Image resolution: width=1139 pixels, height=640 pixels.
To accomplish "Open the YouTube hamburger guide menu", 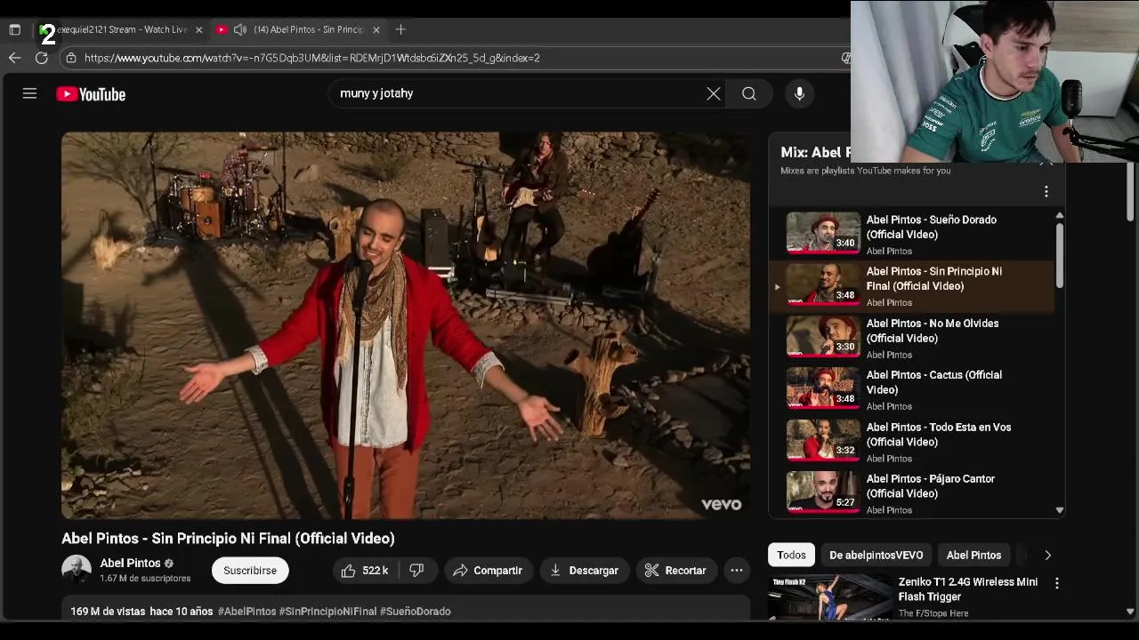I will (x=29, y=93).
